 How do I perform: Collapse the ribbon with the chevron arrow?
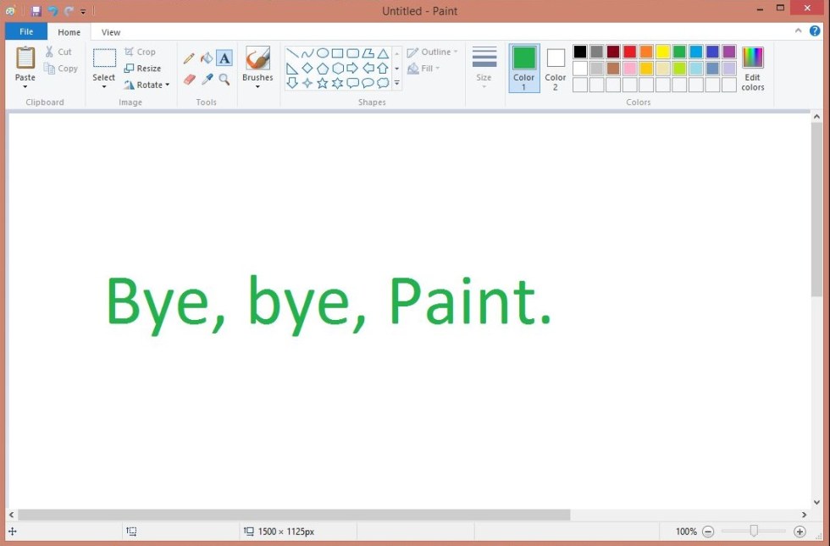coord(798,31)
